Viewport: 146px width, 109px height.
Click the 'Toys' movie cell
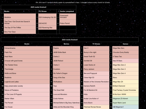click(x=67, y=86)
